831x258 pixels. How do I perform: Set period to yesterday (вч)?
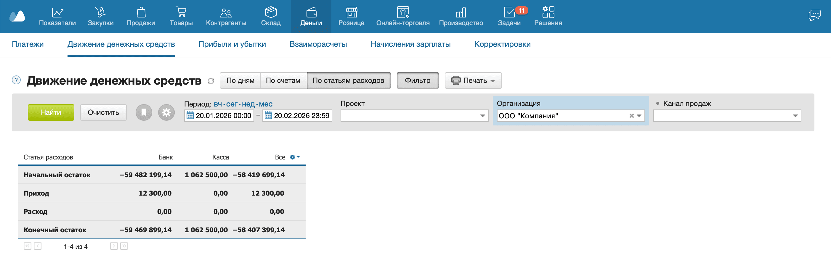[218, 104]
